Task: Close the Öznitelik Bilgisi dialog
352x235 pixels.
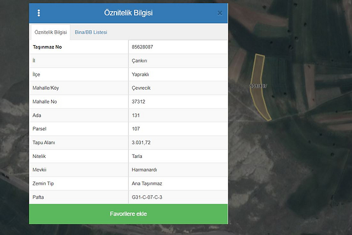Action: (219, 13)
